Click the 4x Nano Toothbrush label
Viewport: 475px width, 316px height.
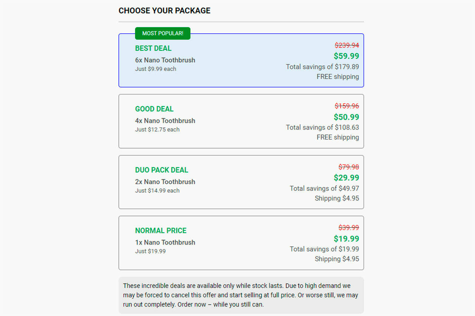pos(165,120)
